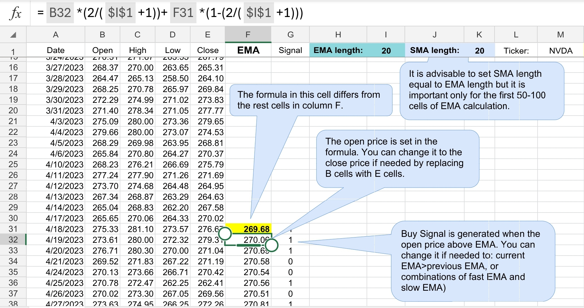The width and height of the screenshot is (584, 308).
Task: Select row 32 header
Action: pyautogui.click(x=13, y=240)
